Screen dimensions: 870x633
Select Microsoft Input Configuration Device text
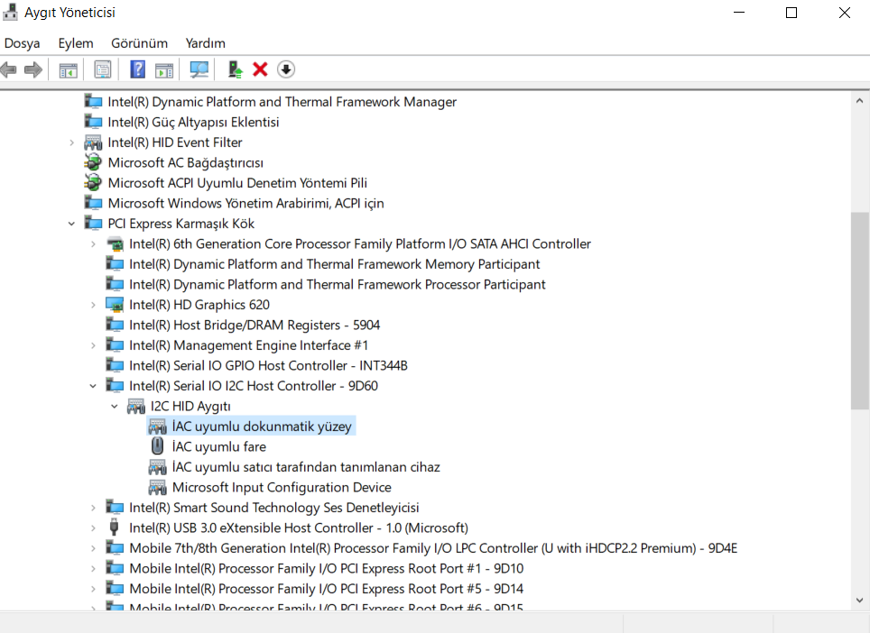(x=282, y=487)
